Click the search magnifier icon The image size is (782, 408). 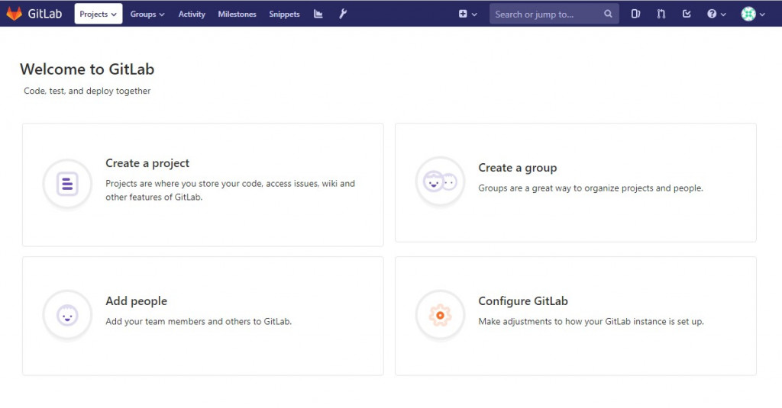(x=608, y=14)
